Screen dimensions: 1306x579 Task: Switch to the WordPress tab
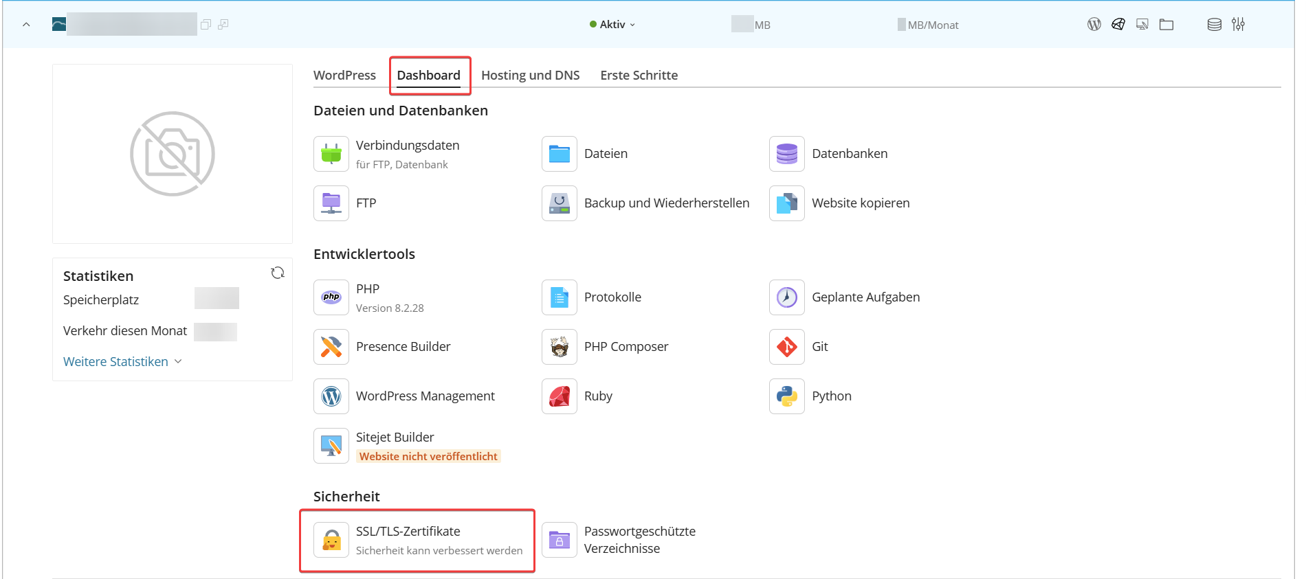(x=344, y=76)
